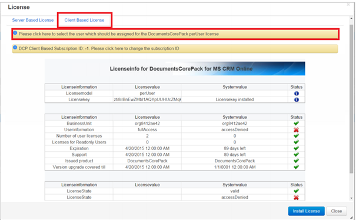Click Number of user licenses check icon

(296, 136)
